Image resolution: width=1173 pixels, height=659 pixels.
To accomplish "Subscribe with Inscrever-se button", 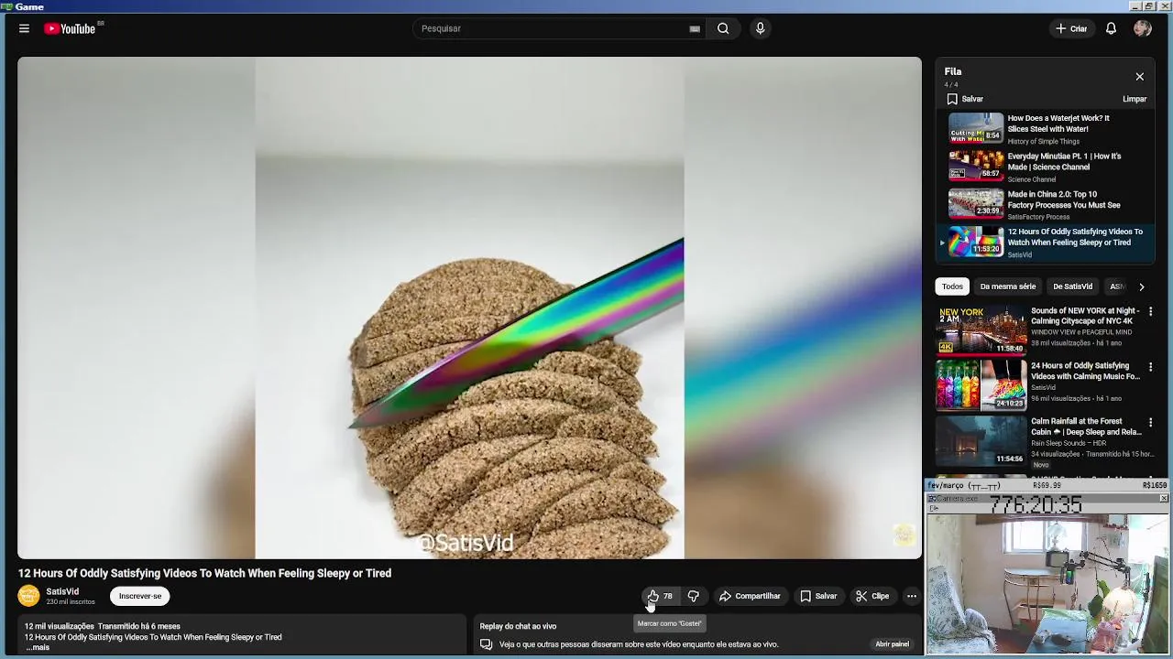I will tap(140, 596).
